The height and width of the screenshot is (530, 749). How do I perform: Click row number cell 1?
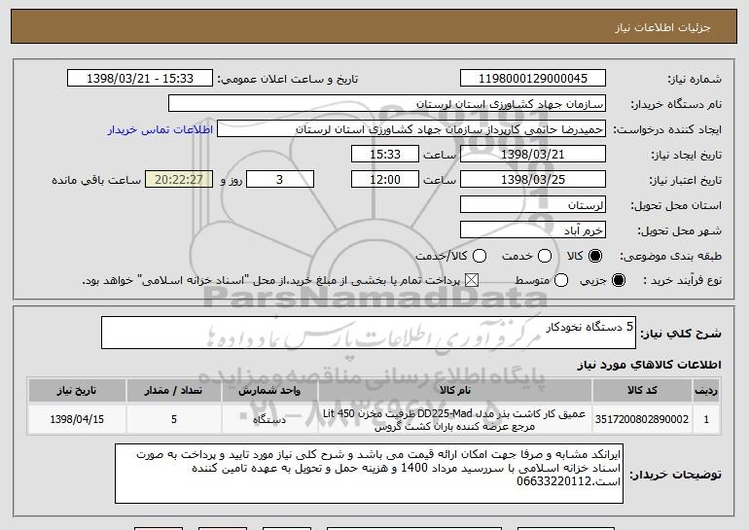pos(706,419)
